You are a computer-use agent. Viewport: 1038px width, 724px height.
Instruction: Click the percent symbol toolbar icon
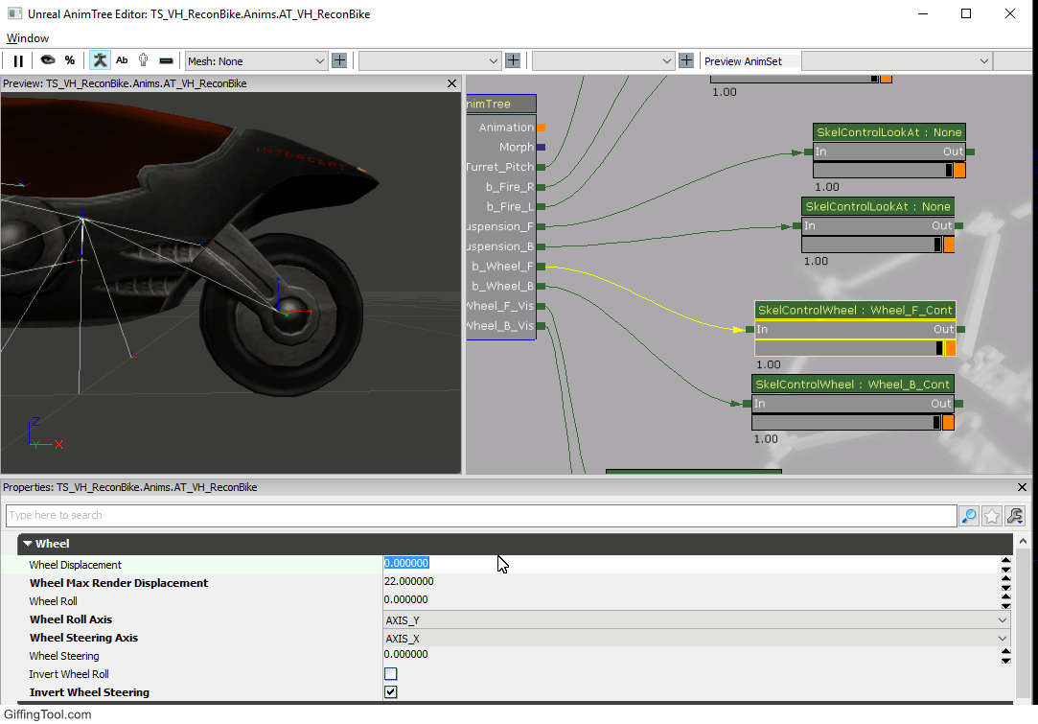(70, 60)
